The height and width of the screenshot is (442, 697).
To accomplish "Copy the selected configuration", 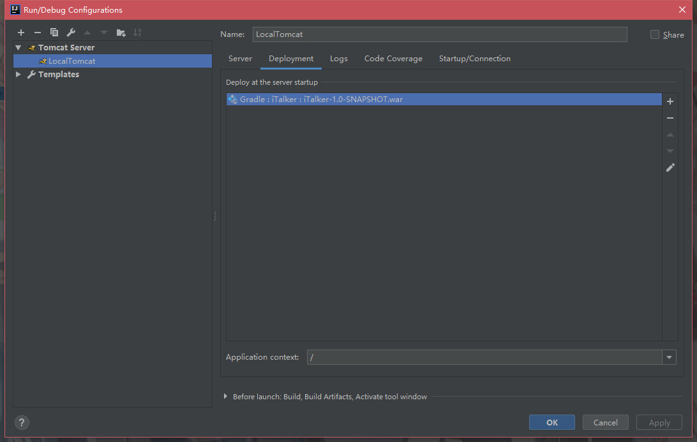I will tap(54, 33).
